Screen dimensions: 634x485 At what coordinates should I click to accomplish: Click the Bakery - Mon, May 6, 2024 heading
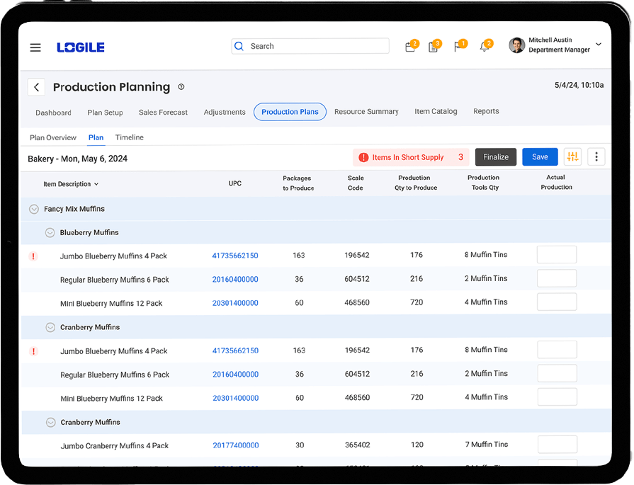tap(78, 159)
